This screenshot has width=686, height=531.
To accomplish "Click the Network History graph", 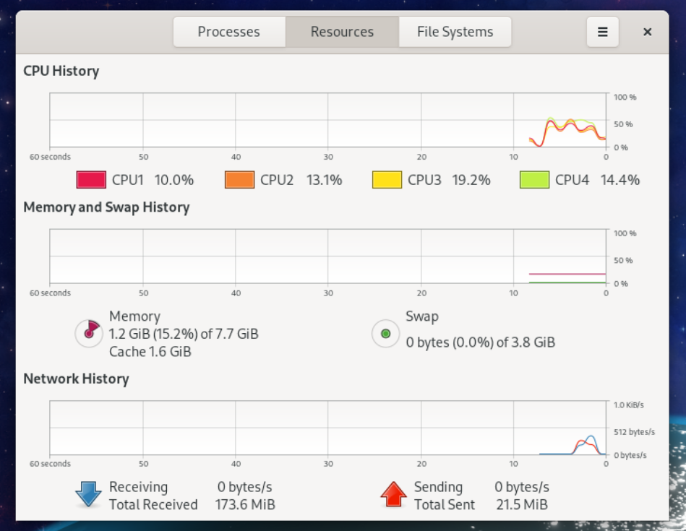I will click(327, 428).
